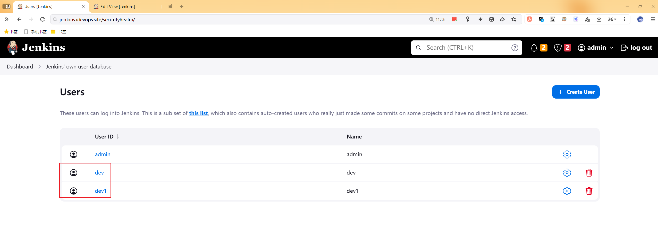Open the dev1 user ID link
The image size is (658, 252).
(x=101, y=191)
